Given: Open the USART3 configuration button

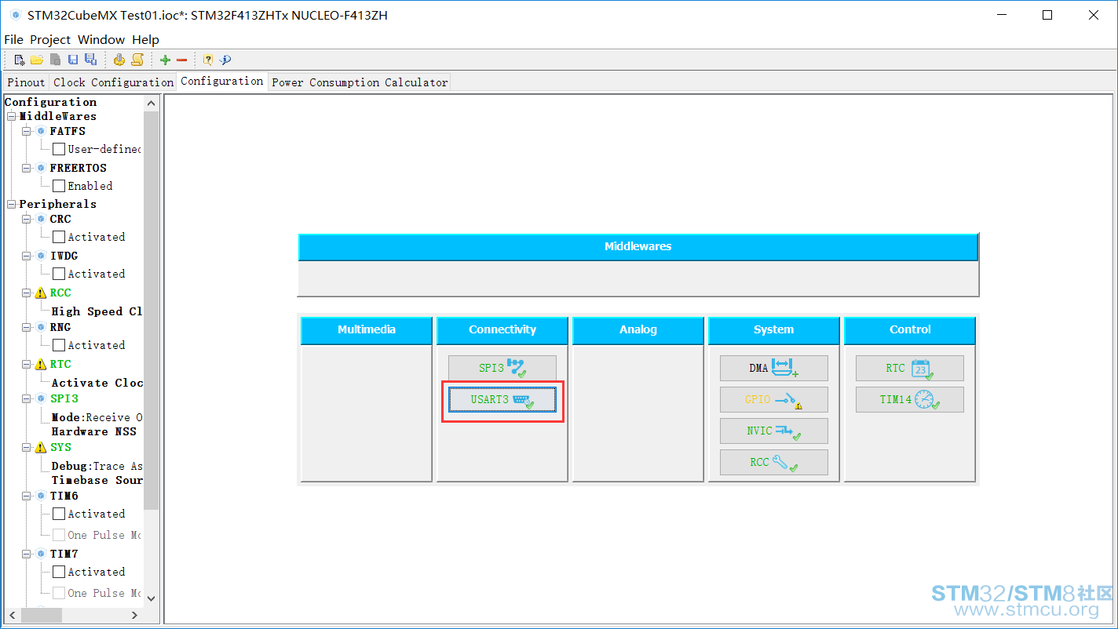Looking at the screenshot, I should [x=502, y=399].
